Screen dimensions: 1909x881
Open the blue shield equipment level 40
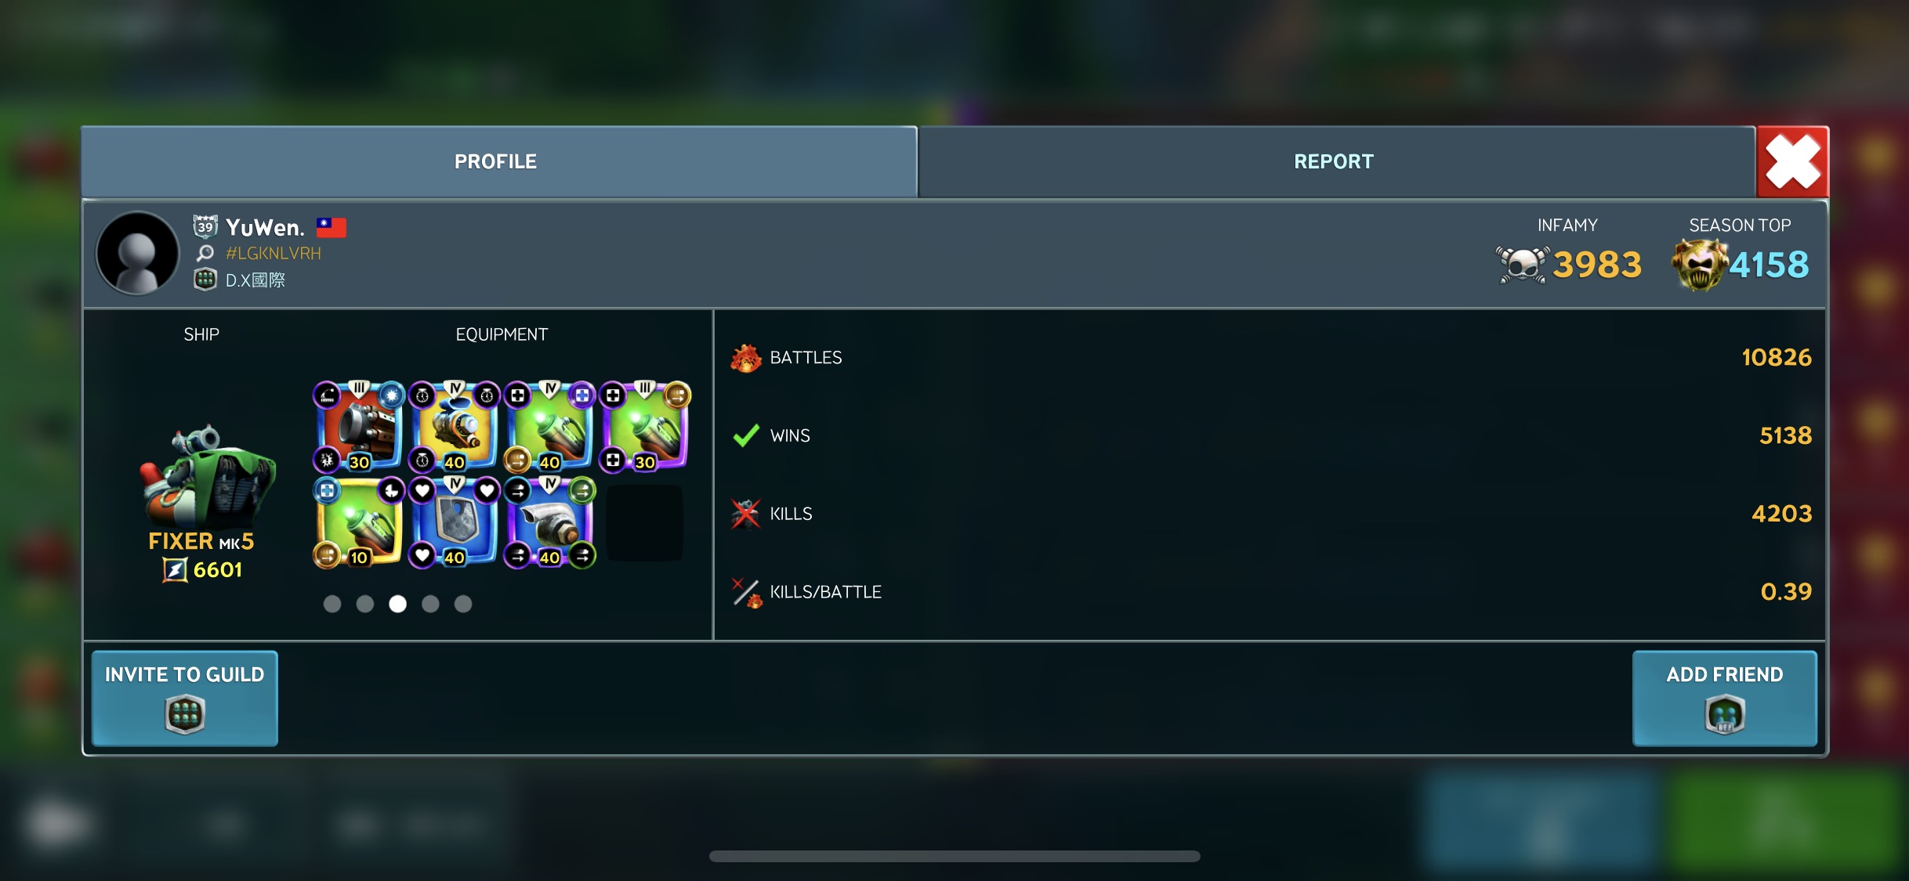(x=455, y=522)
